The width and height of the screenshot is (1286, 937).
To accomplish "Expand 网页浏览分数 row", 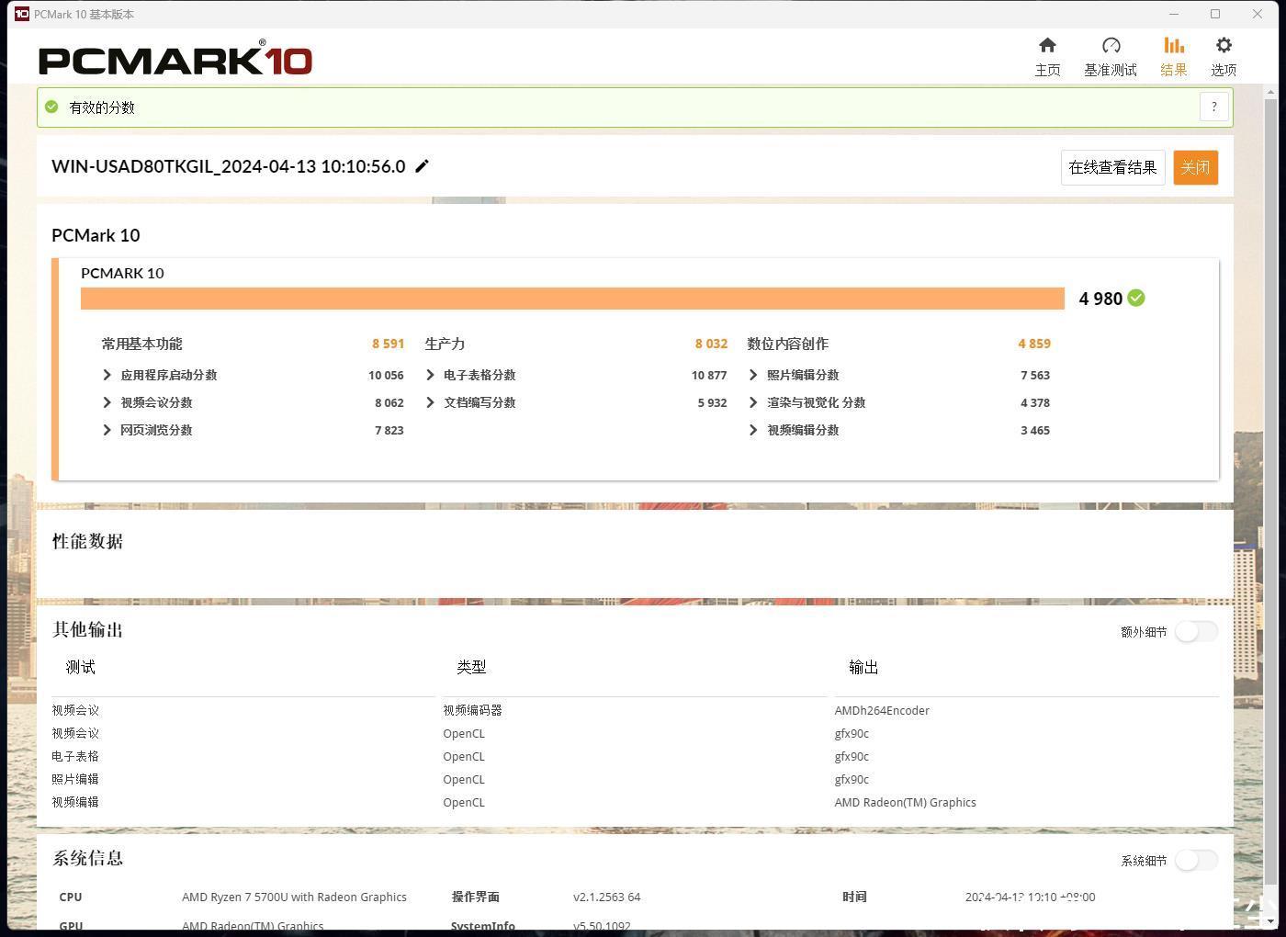I will click(107, 430).
